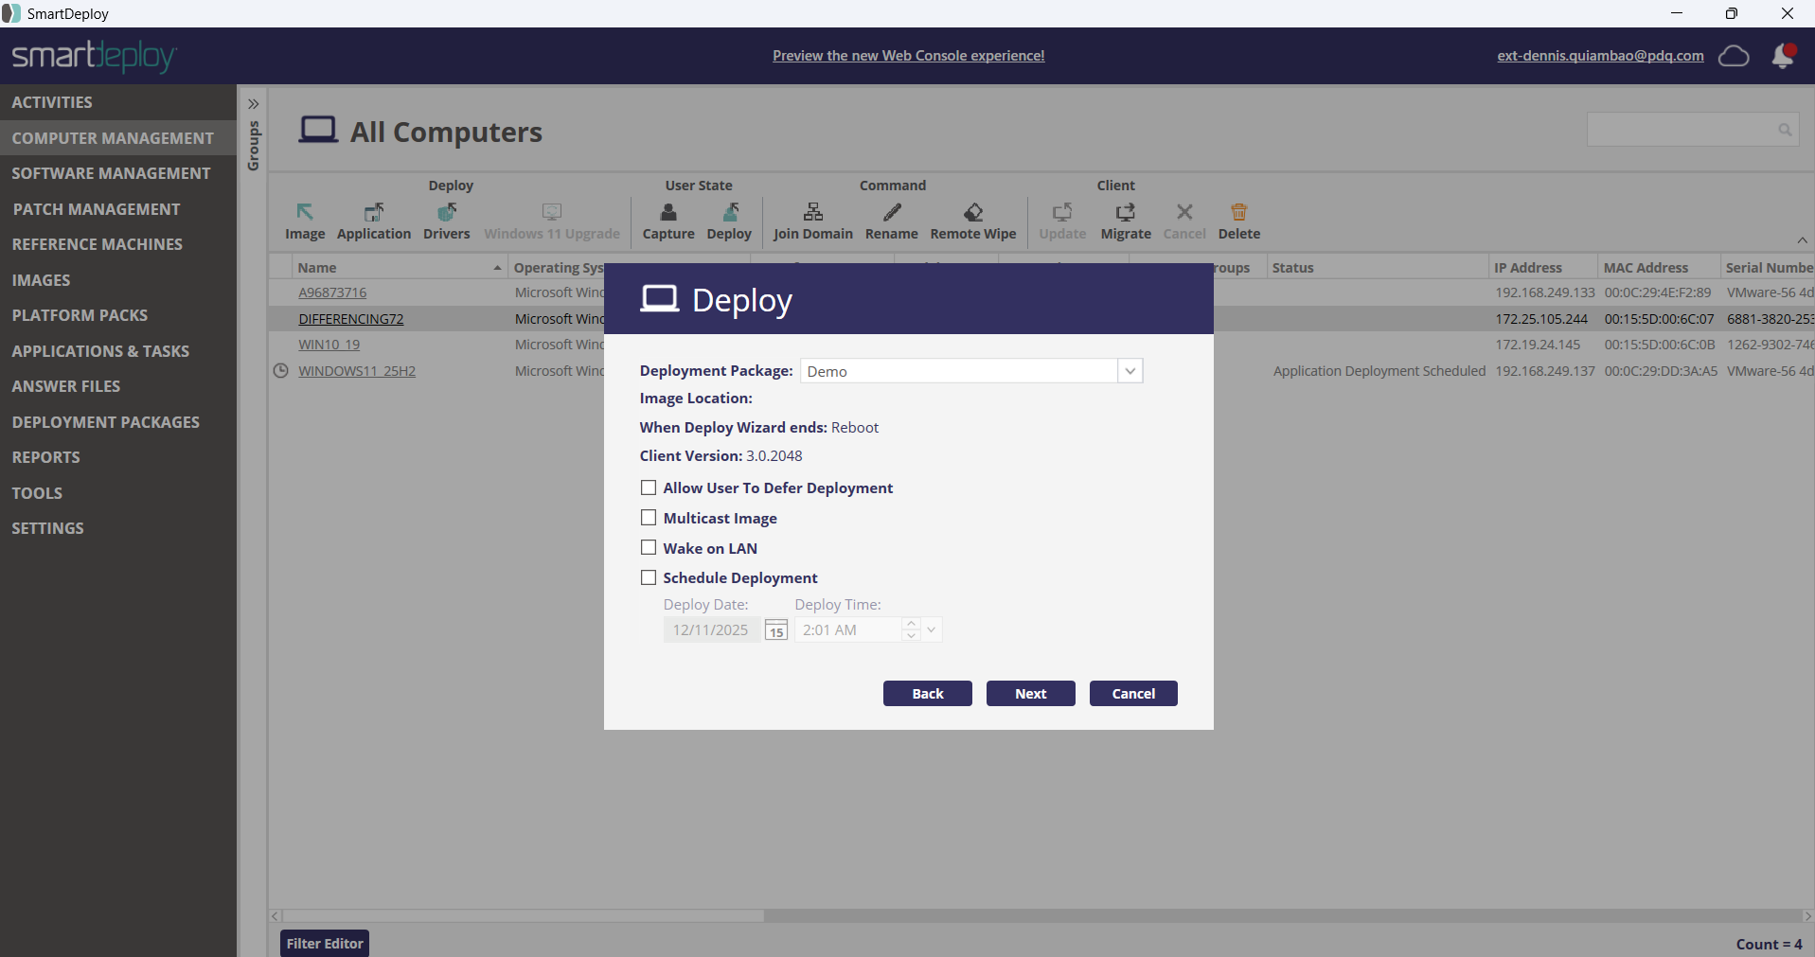The width and height of the screenshot is (1815, 957).
Task: Enable Allow User To Defer Deployment
Action: tap(649, 488)
